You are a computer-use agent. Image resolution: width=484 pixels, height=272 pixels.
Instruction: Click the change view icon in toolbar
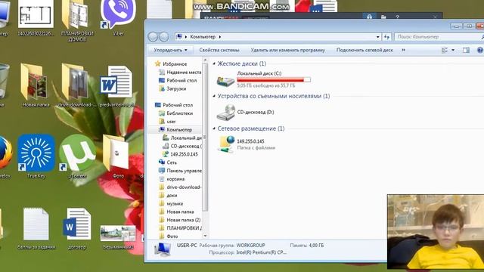click(x=445, y=50)
